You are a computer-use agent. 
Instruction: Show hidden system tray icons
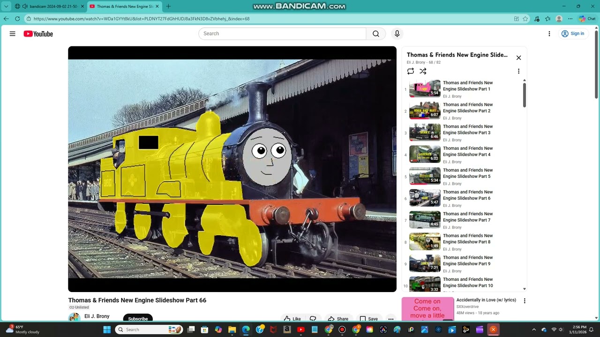click(533, 330)
